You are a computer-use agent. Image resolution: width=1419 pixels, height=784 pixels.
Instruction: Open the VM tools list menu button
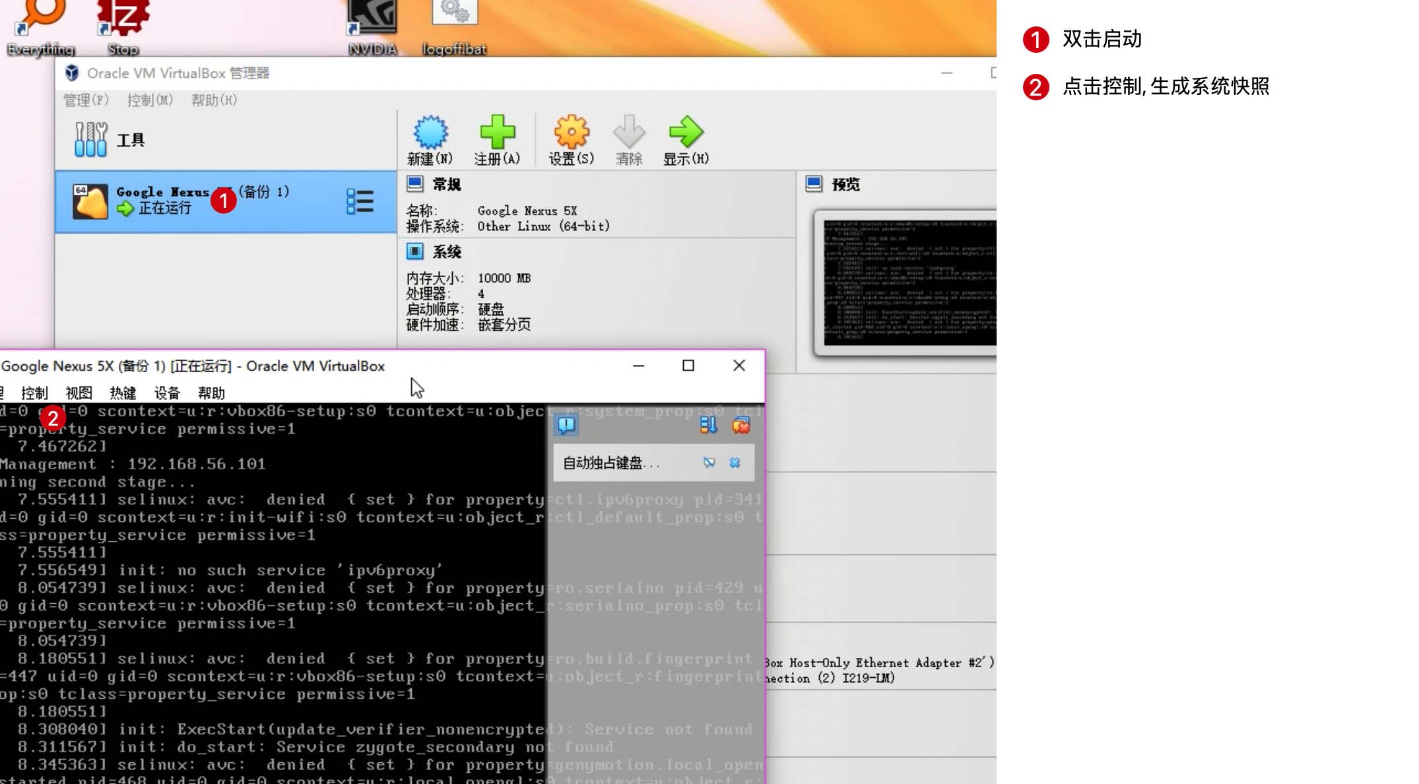[360, 201]
